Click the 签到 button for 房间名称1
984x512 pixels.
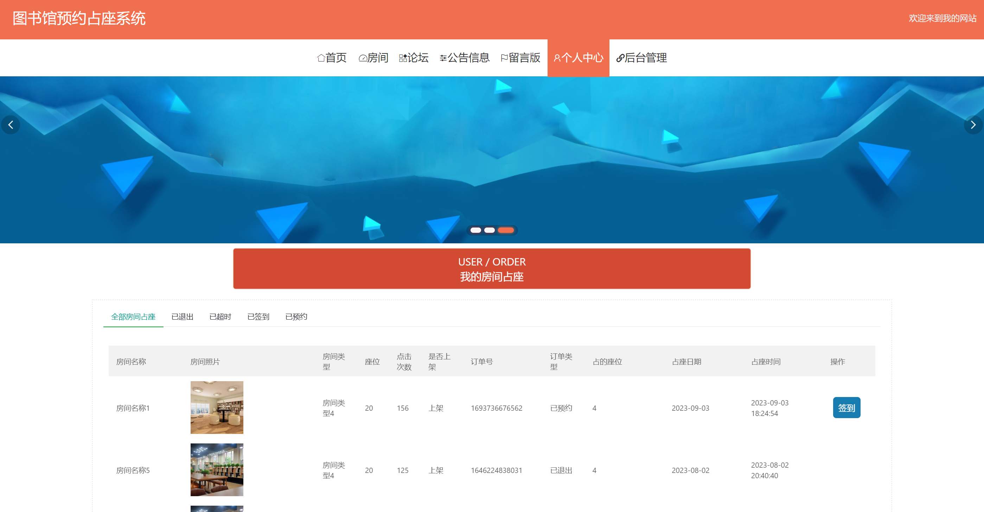[846, 408]
